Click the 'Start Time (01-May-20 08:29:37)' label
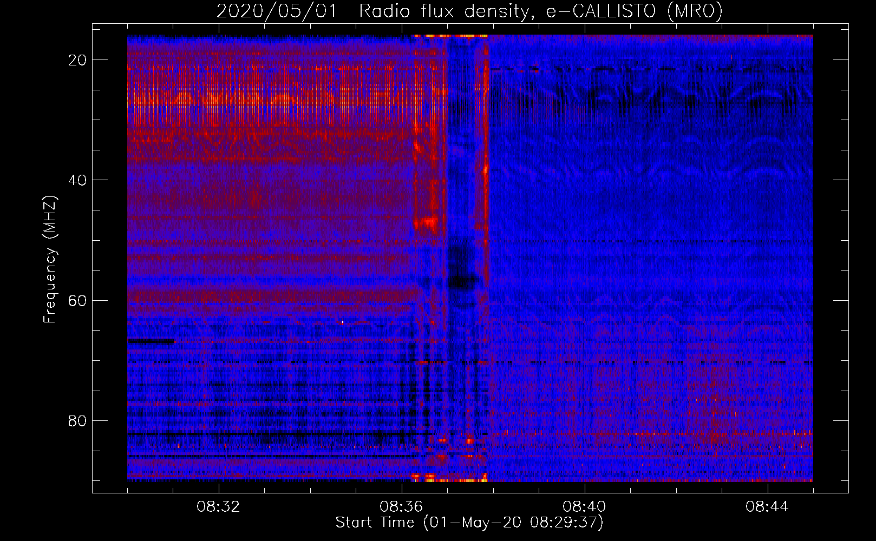The width and height of the screenshot is (876, 541). tap(469, 523)
